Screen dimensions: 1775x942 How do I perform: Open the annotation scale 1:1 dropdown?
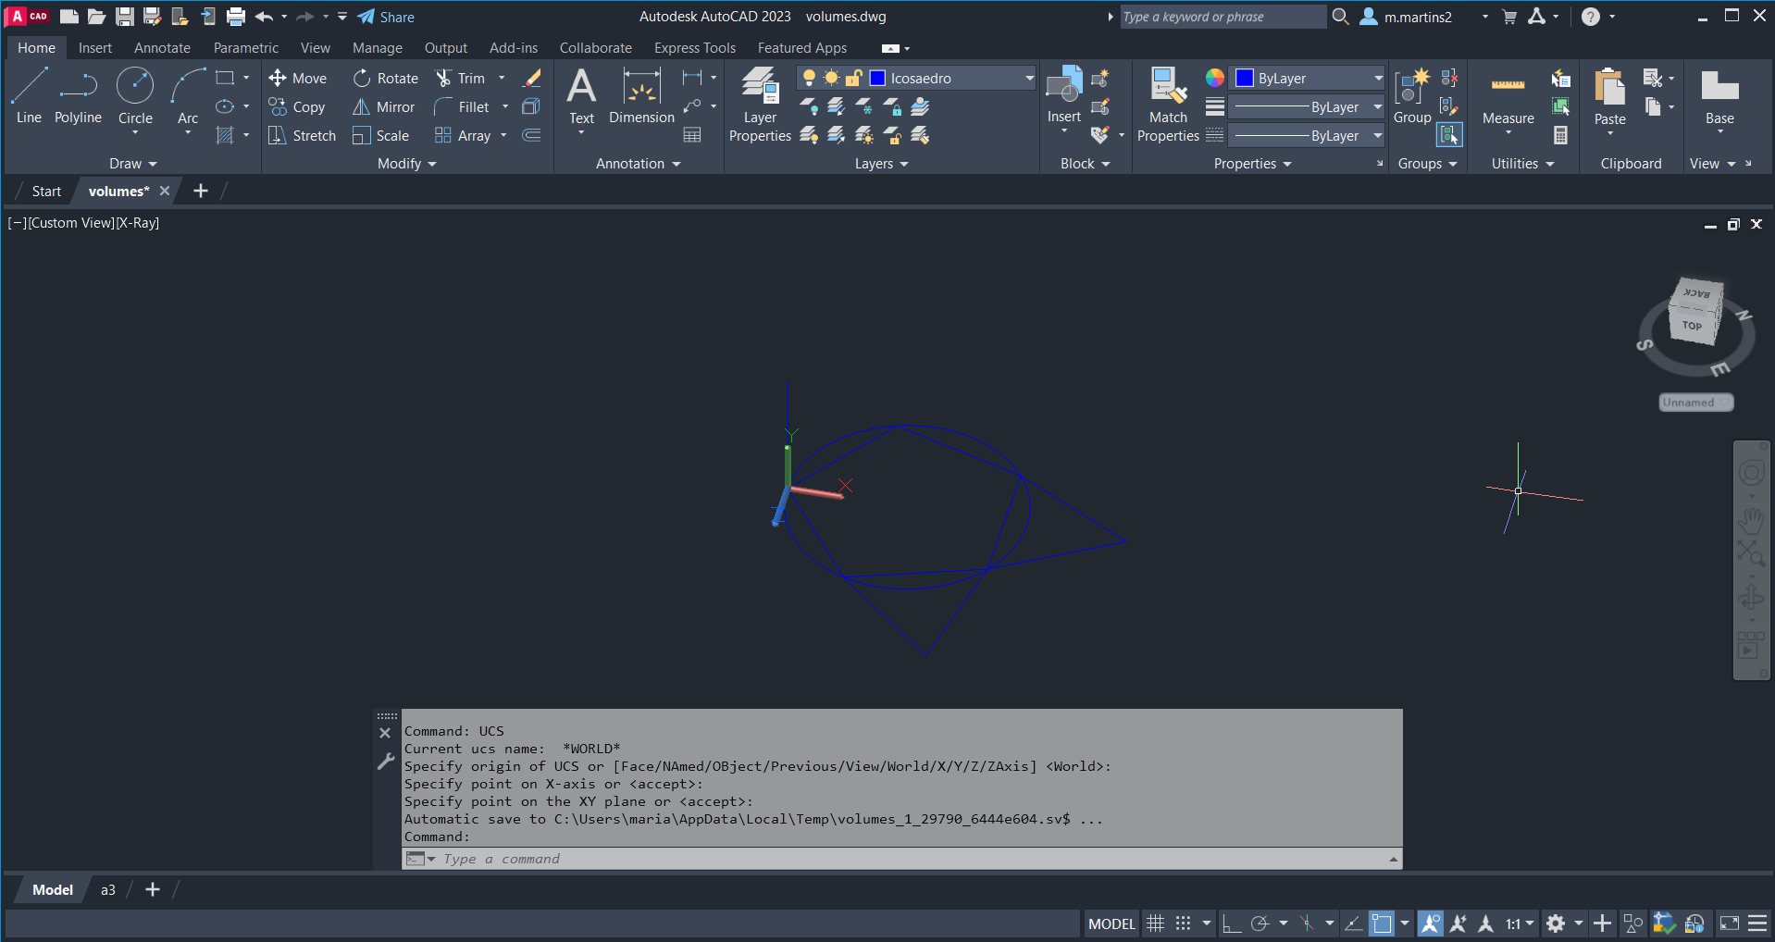click(1520, 923)
